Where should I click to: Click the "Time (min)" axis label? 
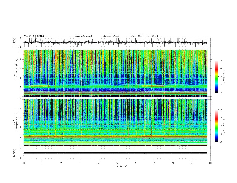pyautogui.click(x=120, y=166)
